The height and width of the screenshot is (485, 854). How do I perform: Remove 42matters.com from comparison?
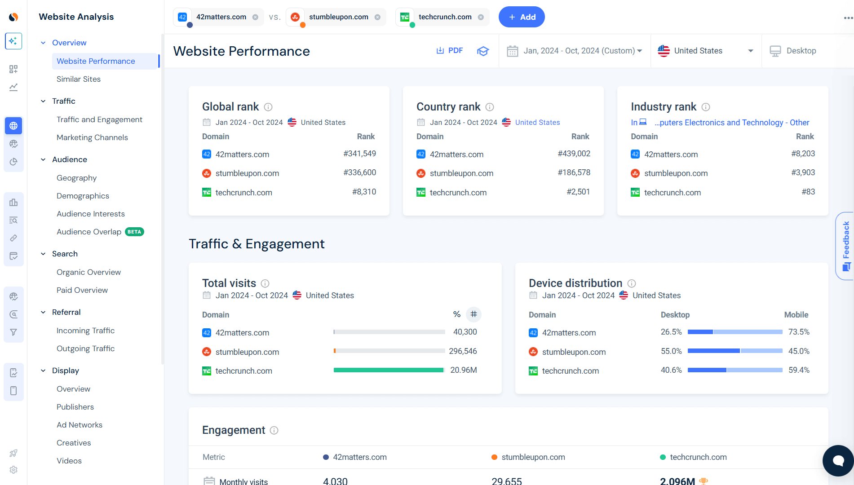click(255, 17)
